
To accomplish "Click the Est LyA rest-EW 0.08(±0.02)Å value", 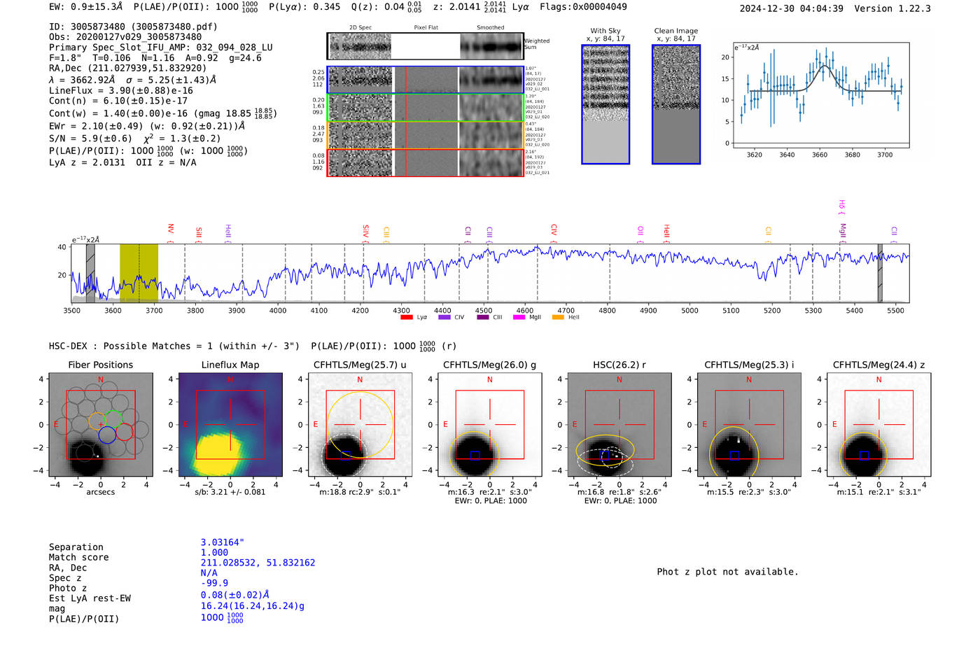I will click(235, 595).
